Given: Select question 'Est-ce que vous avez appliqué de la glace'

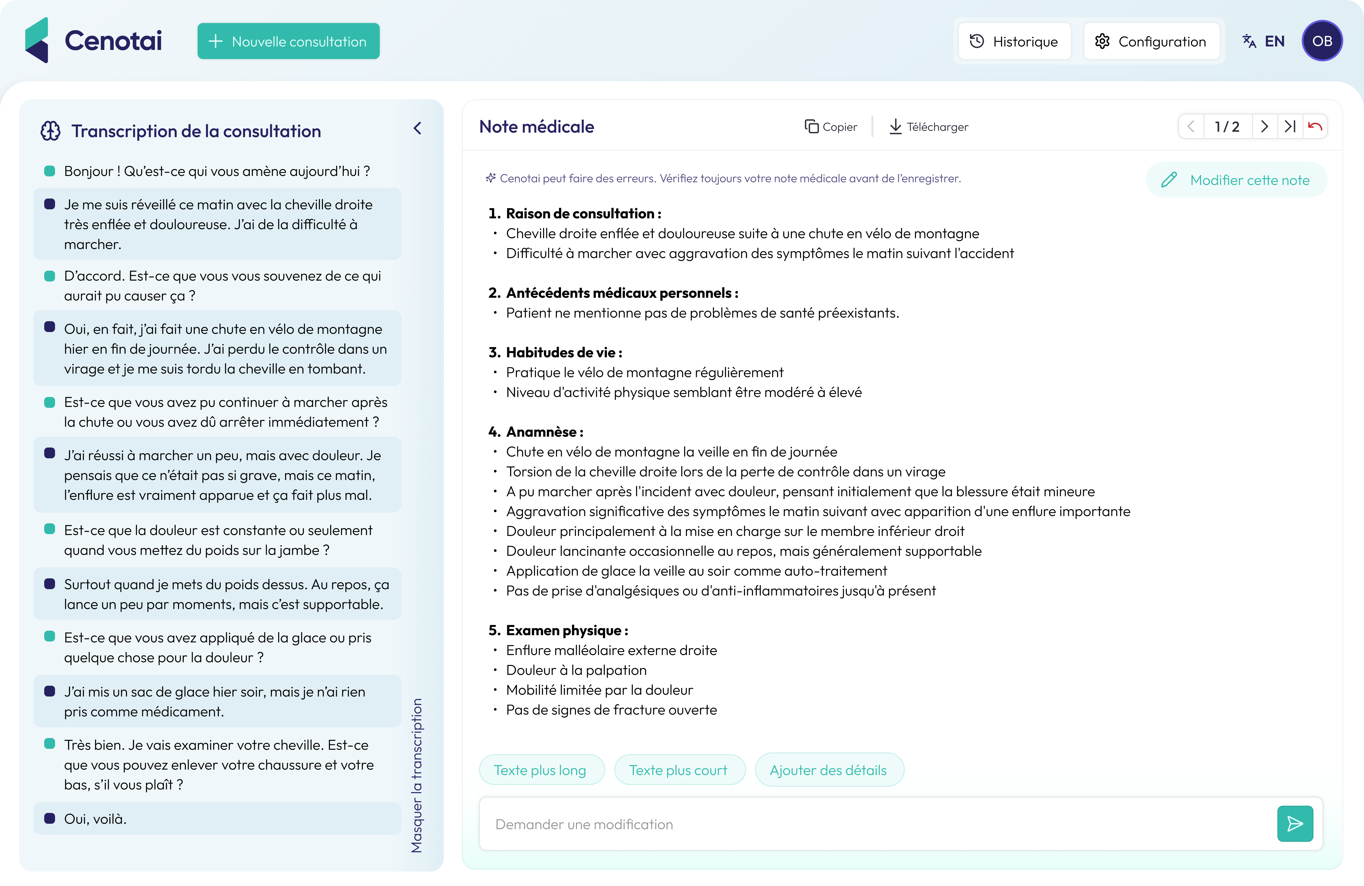Looking at the screenshot, I should coord(217,648).
